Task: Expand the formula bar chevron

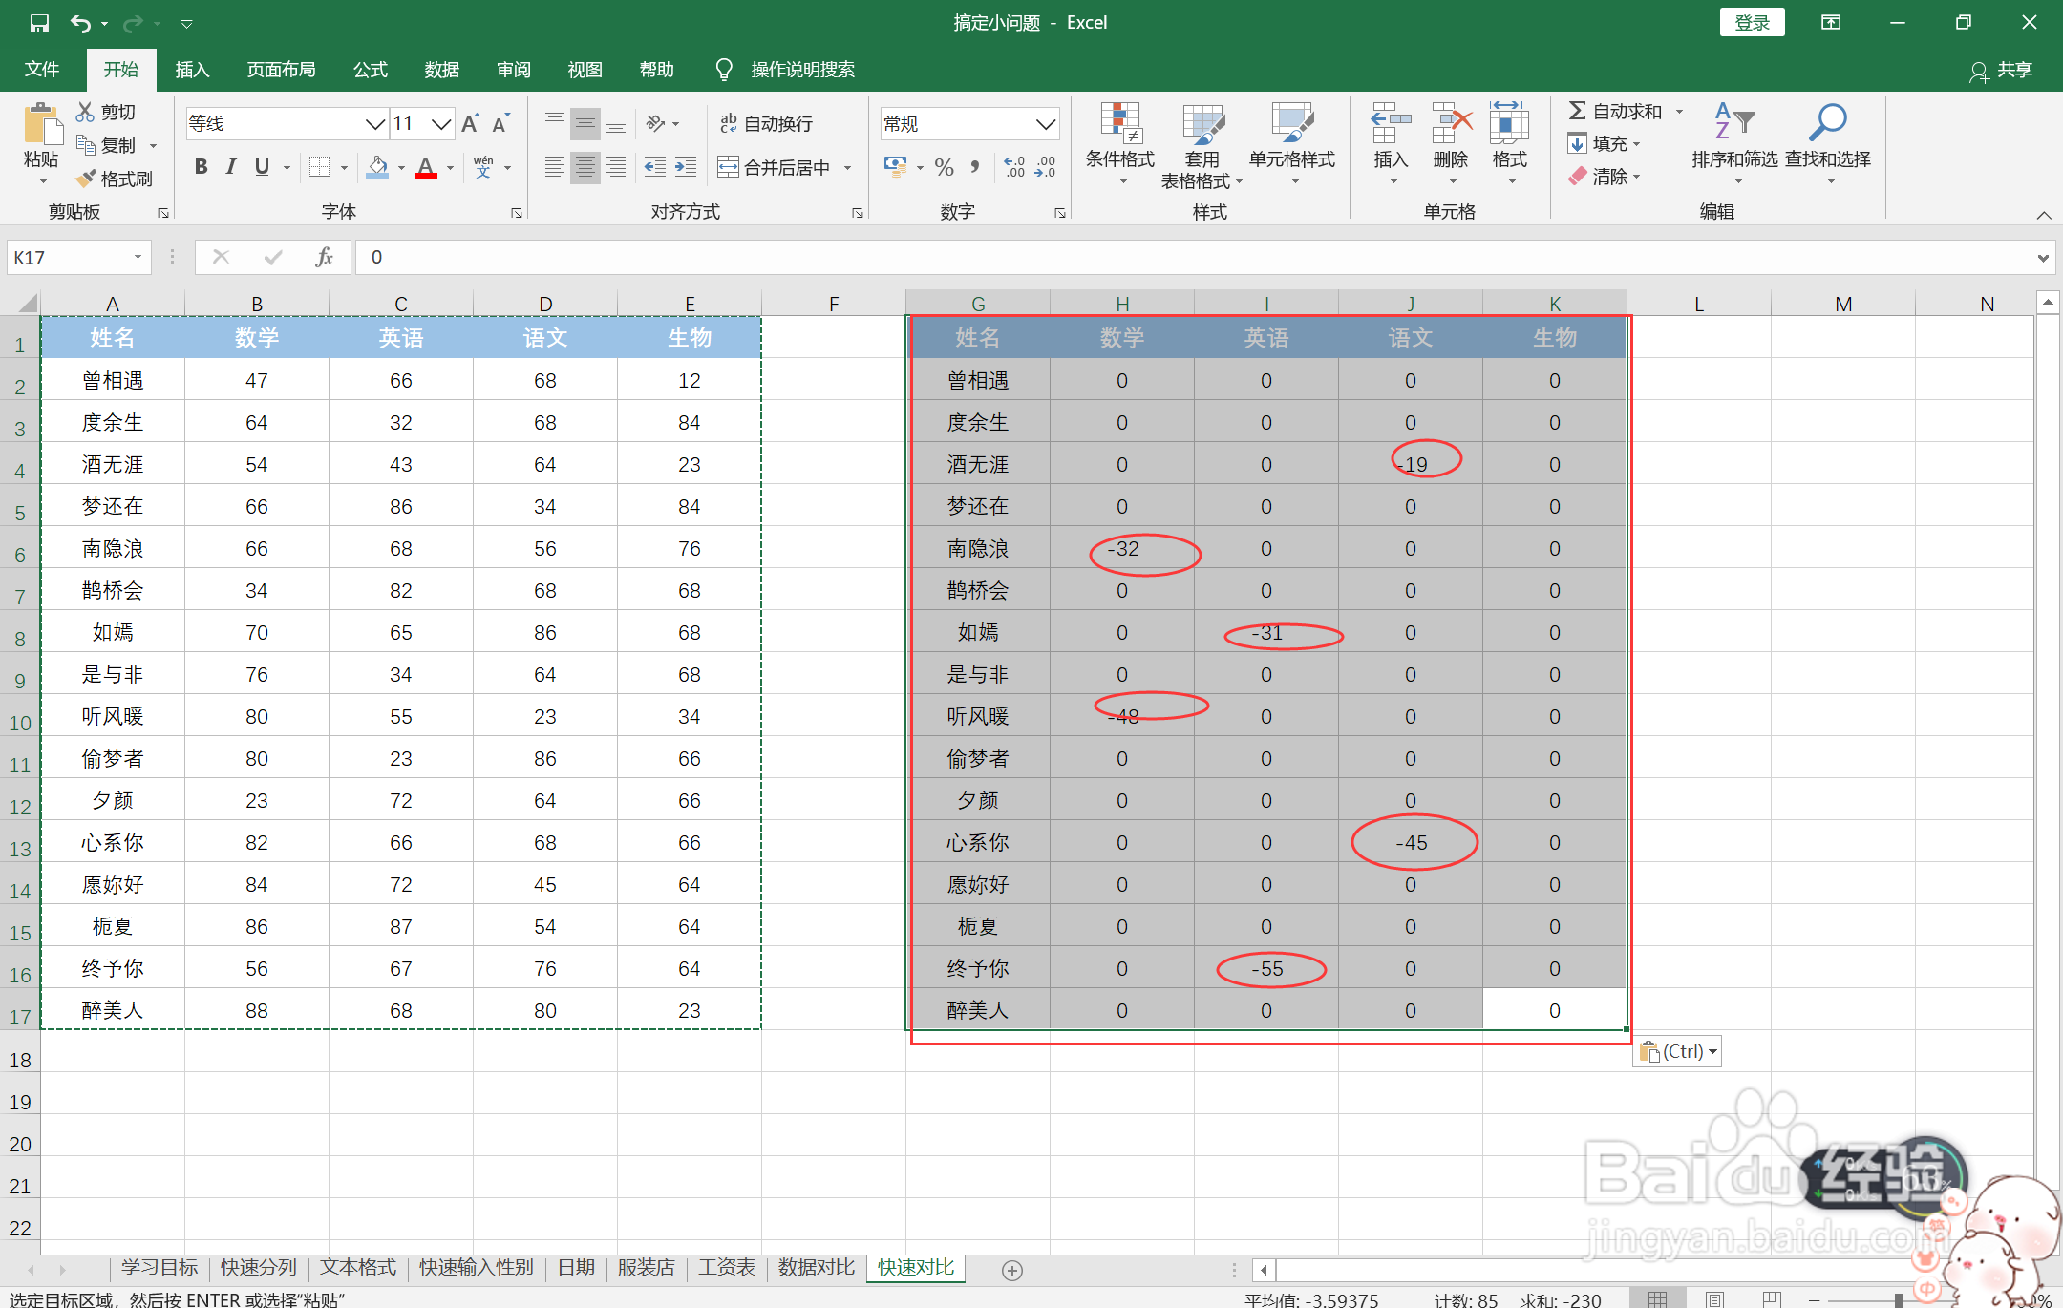Action: 2043,257
